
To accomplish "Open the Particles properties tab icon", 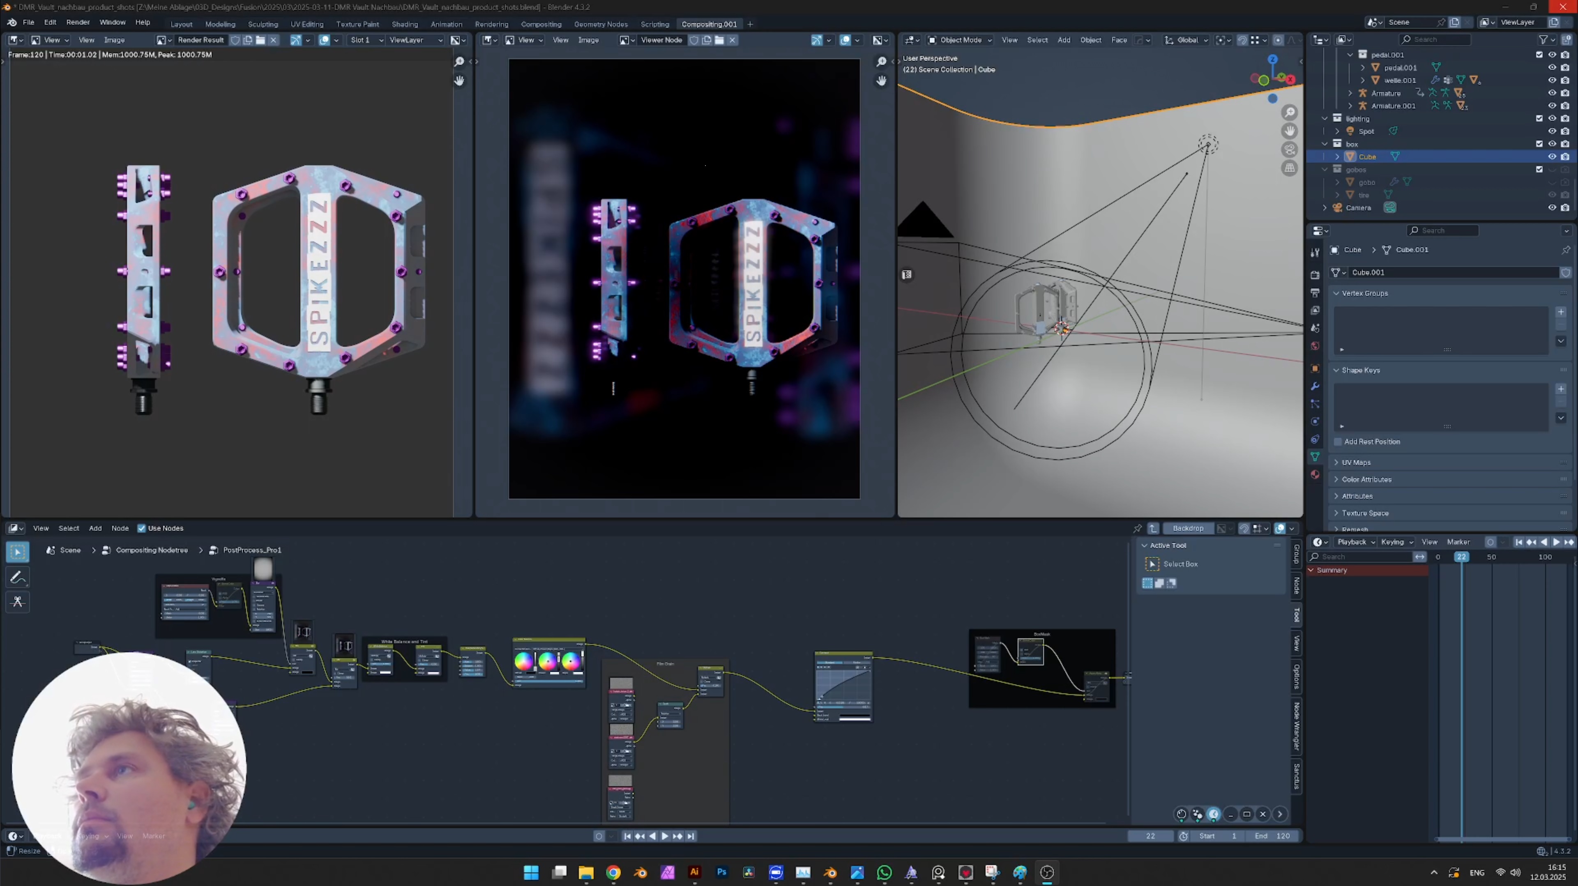I will point(1315,404).
